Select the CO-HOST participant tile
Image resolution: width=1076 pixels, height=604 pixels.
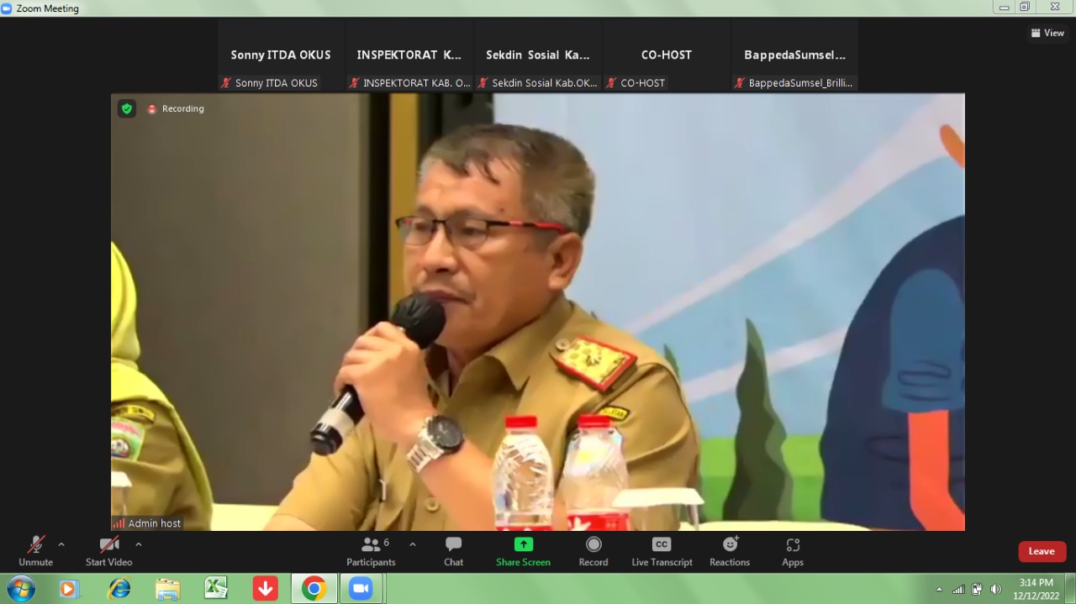click(666, 55)
